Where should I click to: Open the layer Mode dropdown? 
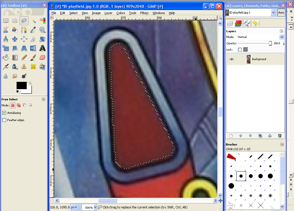(x=282, y=37)
